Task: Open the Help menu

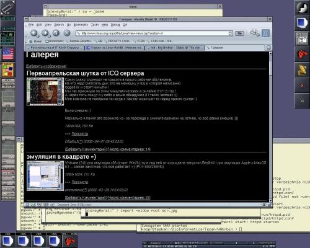Action: pos(105,25)
